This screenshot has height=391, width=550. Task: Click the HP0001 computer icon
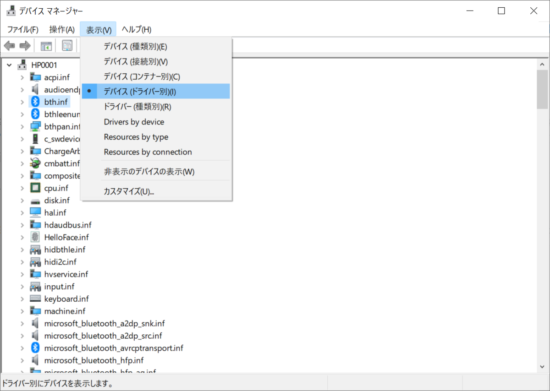[x=23, y=65]
